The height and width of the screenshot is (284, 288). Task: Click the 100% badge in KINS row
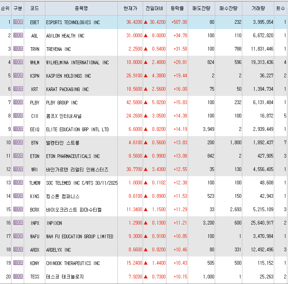18,196
